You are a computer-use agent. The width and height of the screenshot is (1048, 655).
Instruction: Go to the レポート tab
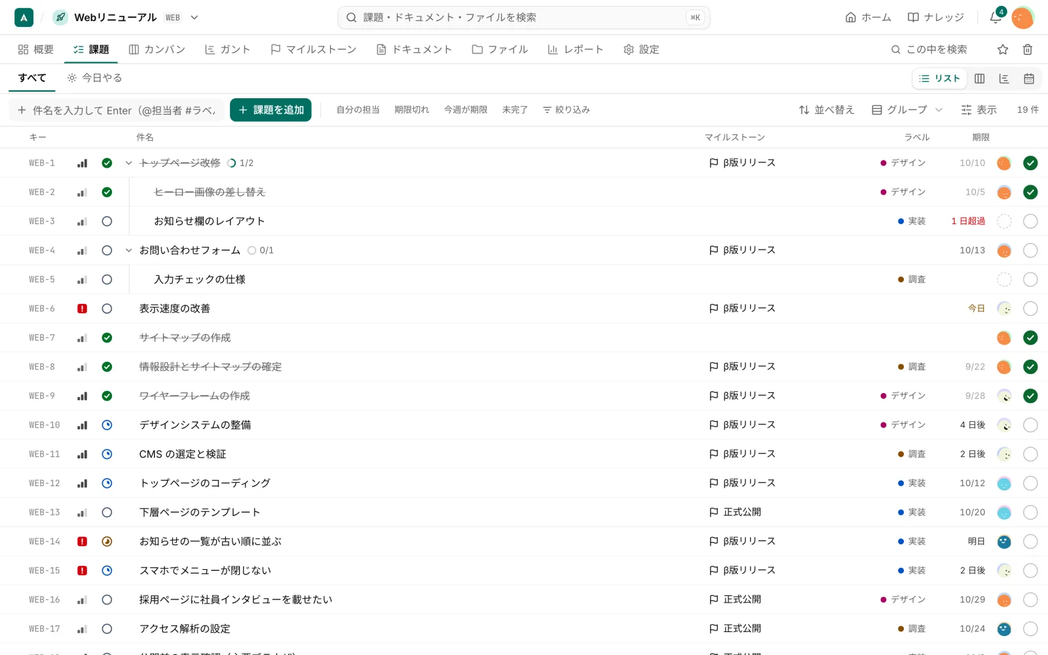(575, 49)
